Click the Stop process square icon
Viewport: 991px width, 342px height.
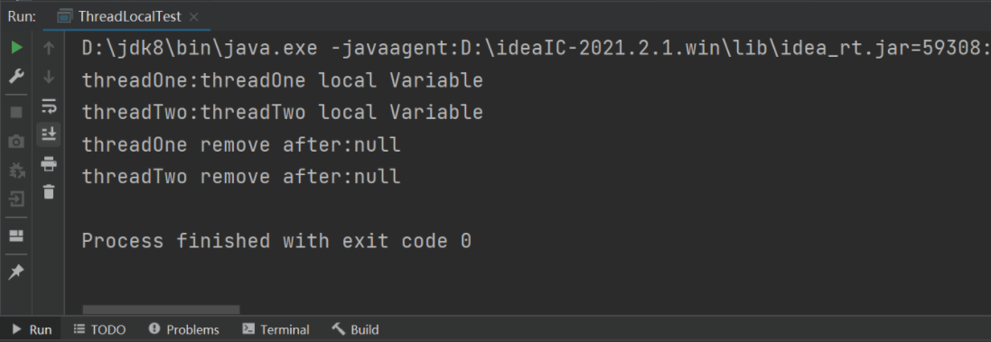pyautogui.click(x=16, y=112)
